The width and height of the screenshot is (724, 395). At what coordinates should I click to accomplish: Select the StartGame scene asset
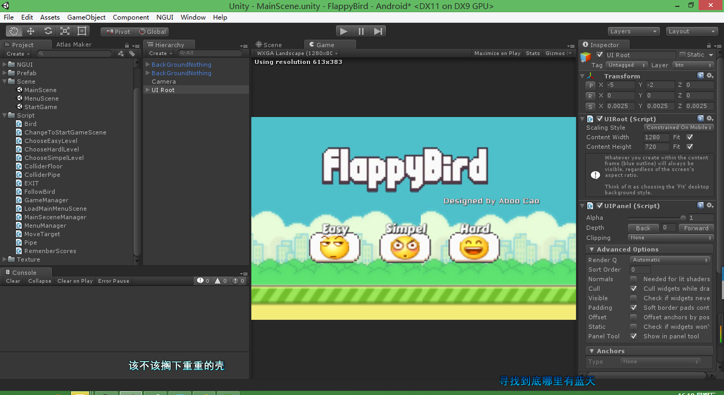[x=40, y=107]
